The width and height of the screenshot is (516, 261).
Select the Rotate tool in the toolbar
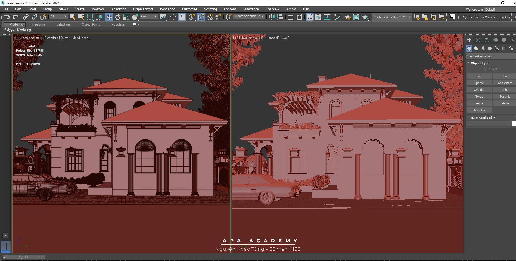[117, 17]
